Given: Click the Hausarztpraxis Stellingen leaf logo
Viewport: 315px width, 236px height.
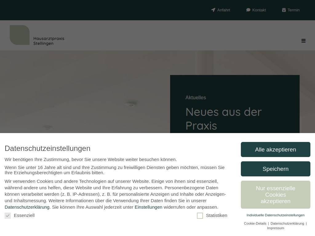Looking at the screenshot, I should tap(20, 35).
